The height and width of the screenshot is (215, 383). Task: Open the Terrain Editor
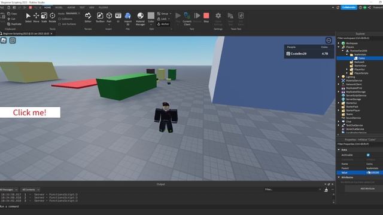click(88, 17)
